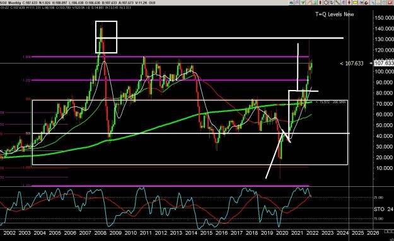
Task: Click the red close icon in toolbar
Action: [x=390, y=3]
